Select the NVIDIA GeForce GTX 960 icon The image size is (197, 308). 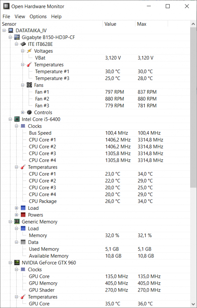click(x=17, y=262)
